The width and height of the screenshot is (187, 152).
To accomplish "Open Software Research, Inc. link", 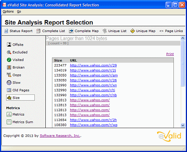I will [60, 136].
